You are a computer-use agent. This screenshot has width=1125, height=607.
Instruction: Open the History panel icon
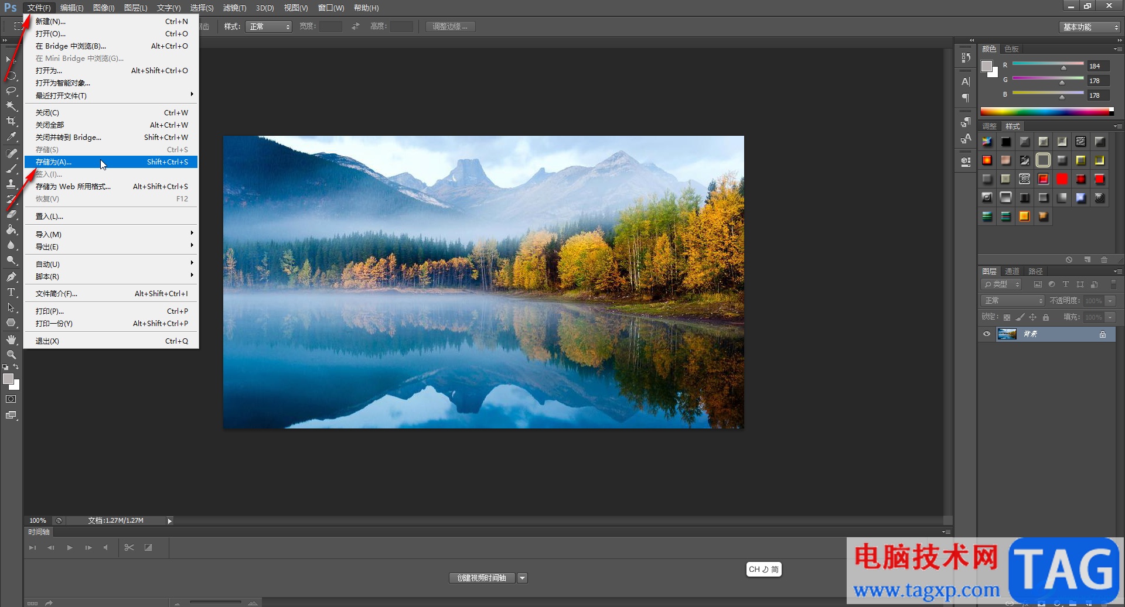click(966, 57)
